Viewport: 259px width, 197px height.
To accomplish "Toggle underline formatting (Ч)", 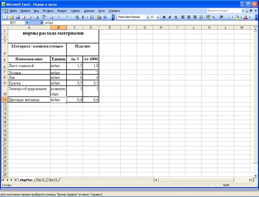I will 176,17.
